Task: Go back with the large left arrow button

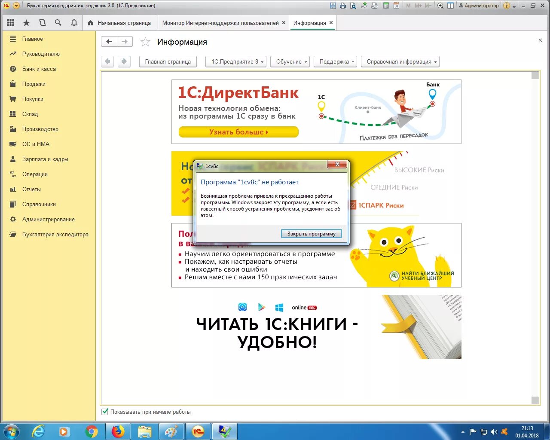Action: coord(109,42)
